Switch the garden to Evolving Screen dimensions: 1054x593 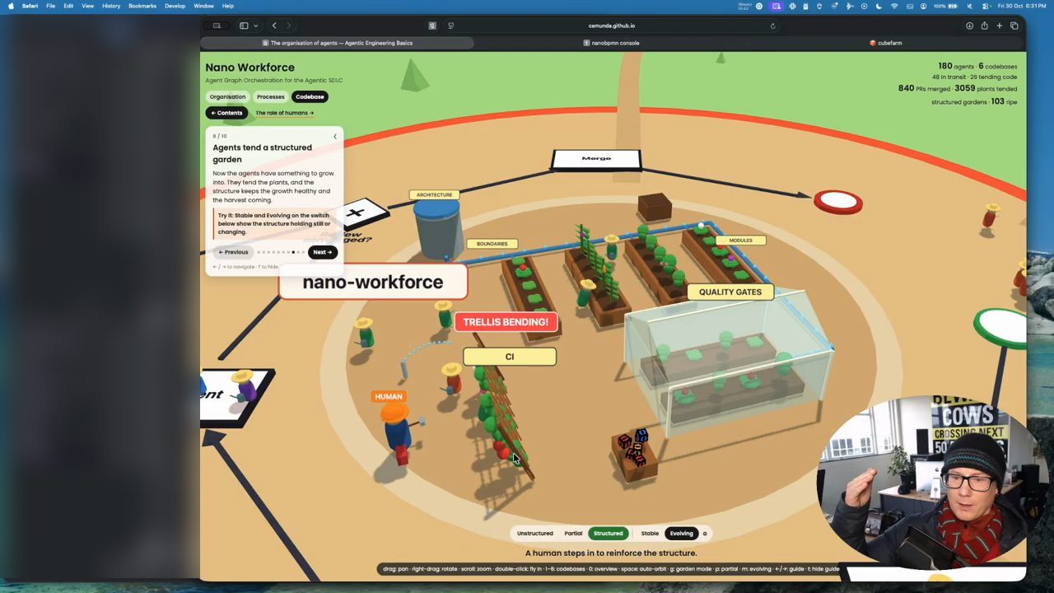681,534
